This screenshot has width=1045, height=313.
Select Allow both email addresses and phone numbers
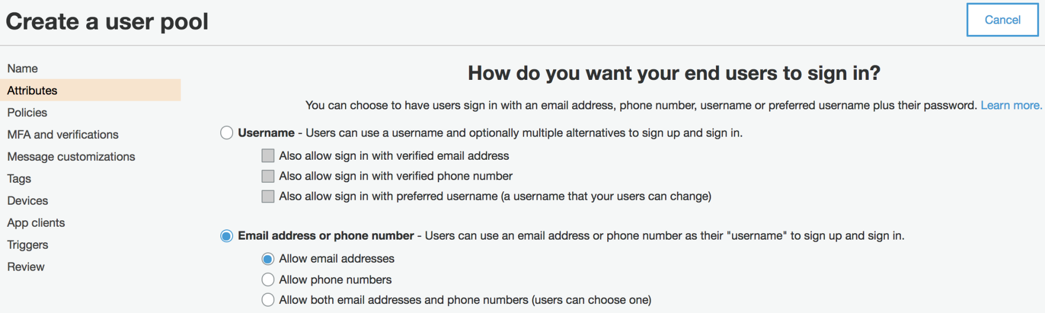click(268, 300)
